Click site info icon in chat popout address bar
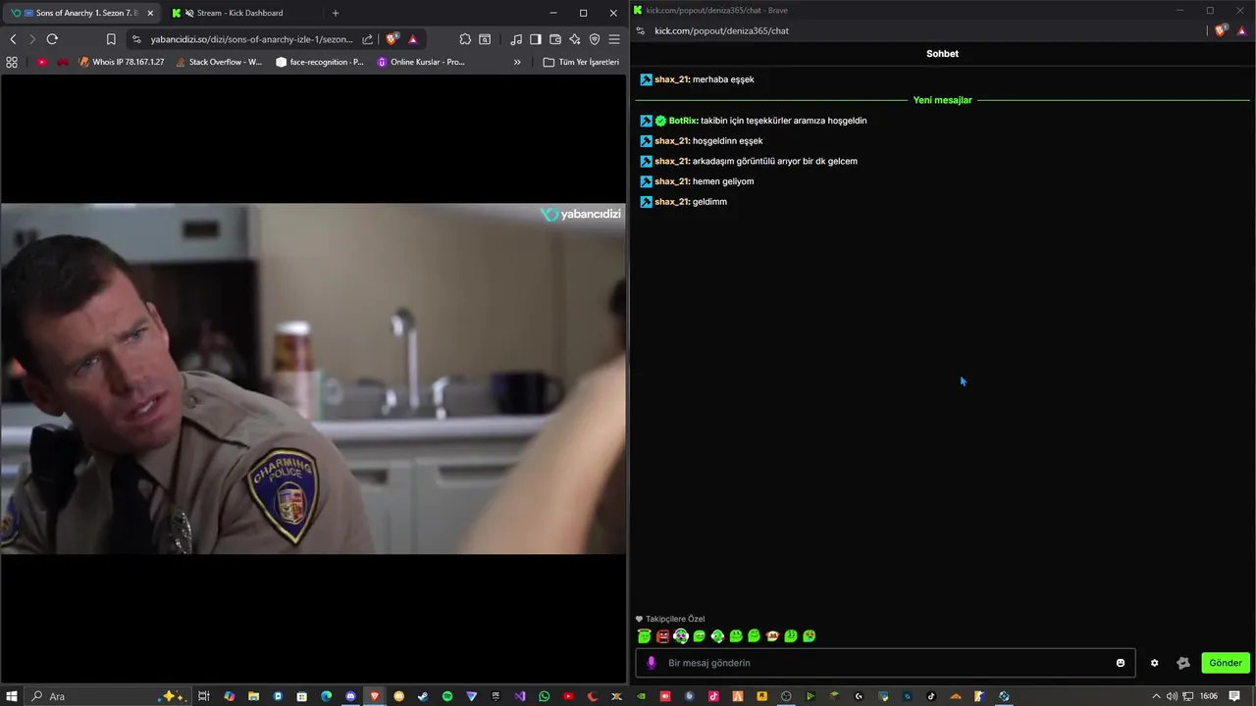 (x=641, y=30)
